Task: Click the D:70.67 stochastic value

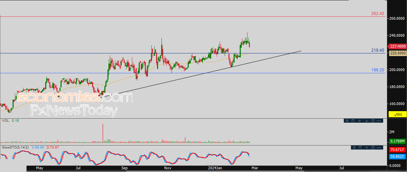Action: 53,147
